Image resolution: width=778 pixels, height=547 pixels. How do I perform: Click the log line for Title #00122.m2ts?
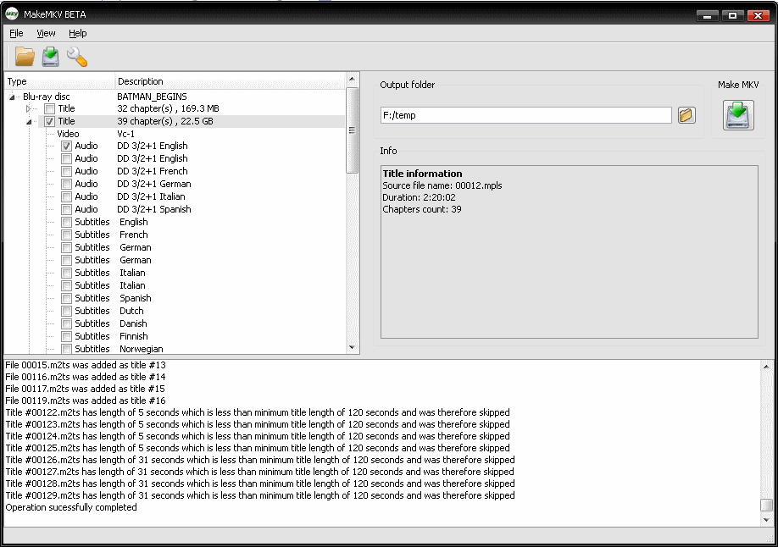click(x=258, y=412)
